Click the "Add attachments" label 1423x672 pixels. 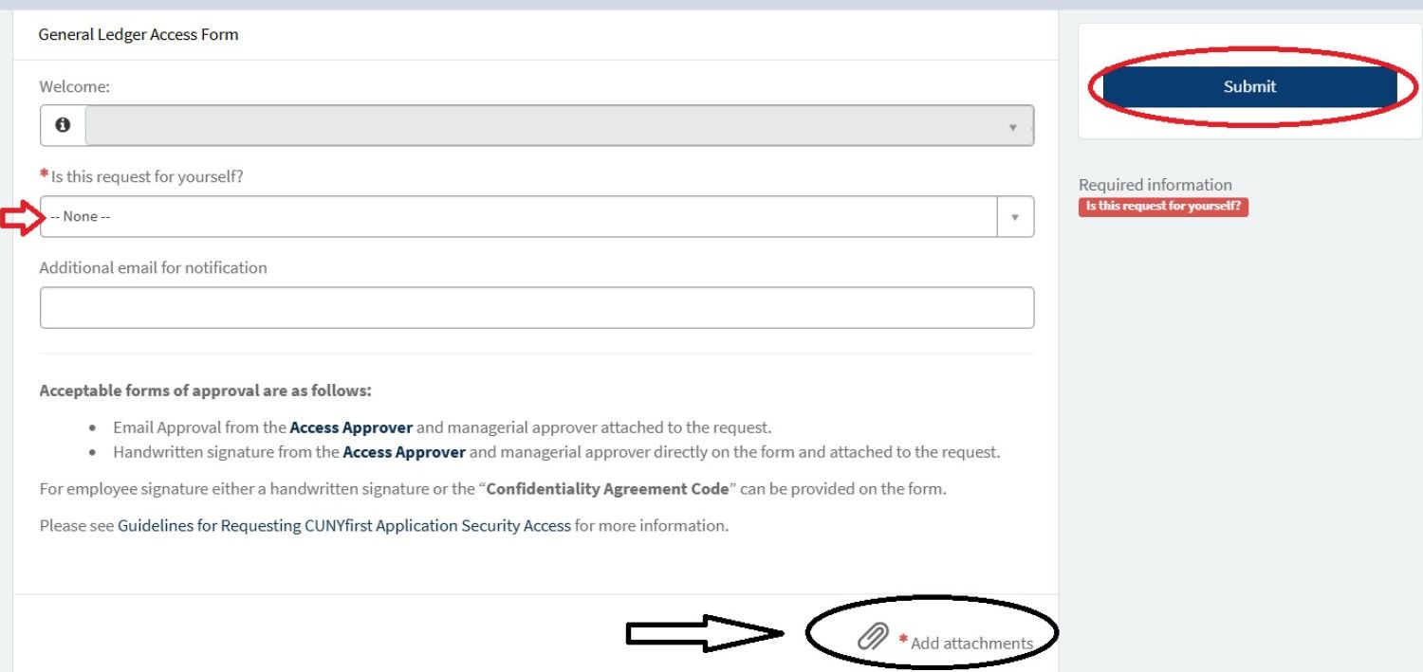coord(971,643)
